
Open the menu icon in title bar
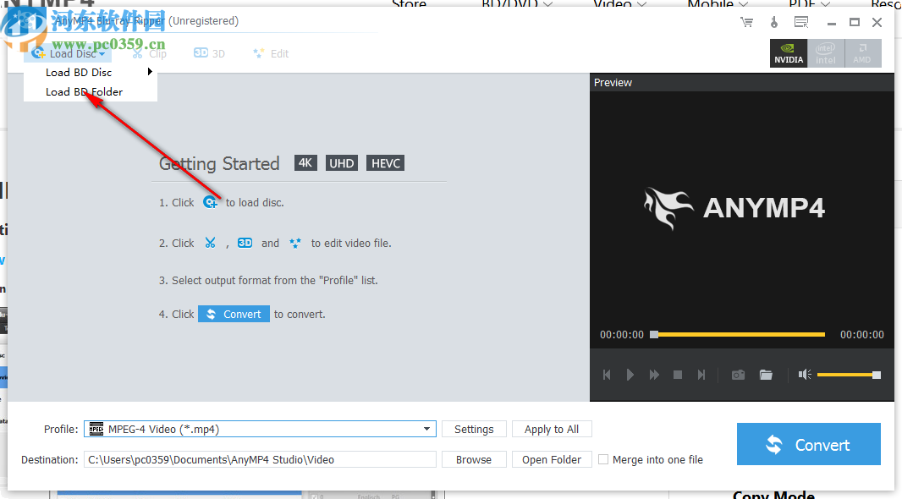point(801,23)
